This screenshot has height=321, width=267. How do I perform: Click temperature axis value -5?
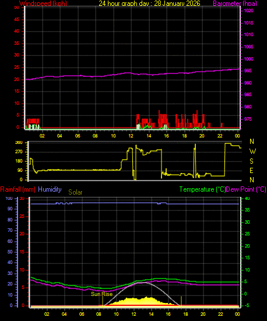pos(247,306)
